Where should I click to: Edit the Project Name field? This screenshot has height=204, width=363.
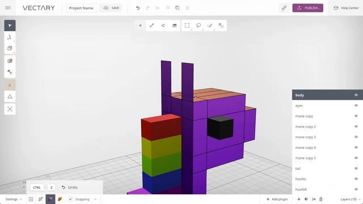(x=81, y=8)
